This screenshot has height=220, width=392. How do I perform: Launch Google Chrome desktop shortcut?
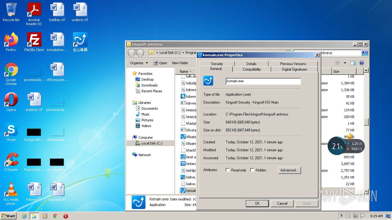(11, 74)
